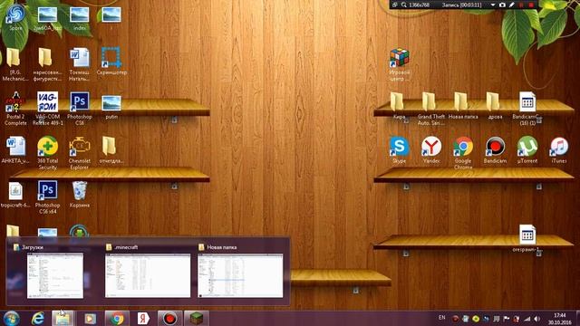The width and height of the screenshot is (580, 326).
Task: Open 360 Total Security shortcut
Action: pyautogui.click(x=47, y=146)
